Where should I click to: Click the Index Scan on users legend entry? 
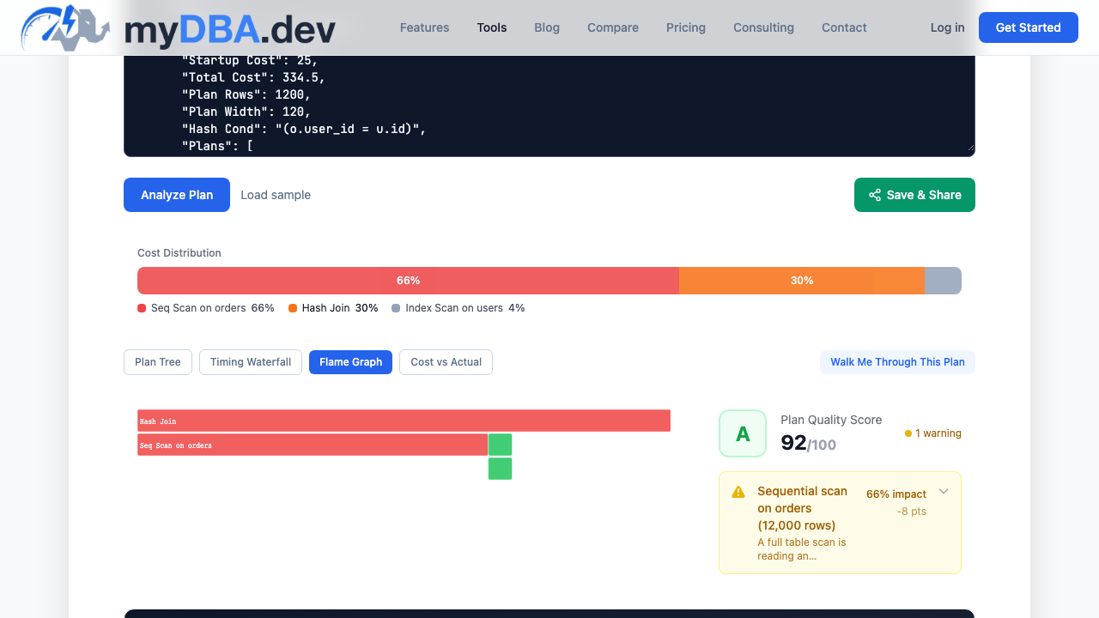[x=458, y=308]
